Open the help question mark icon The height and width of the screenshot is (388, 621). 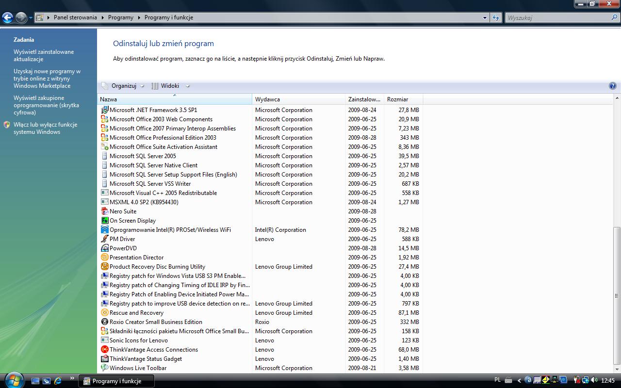[612, 86]
